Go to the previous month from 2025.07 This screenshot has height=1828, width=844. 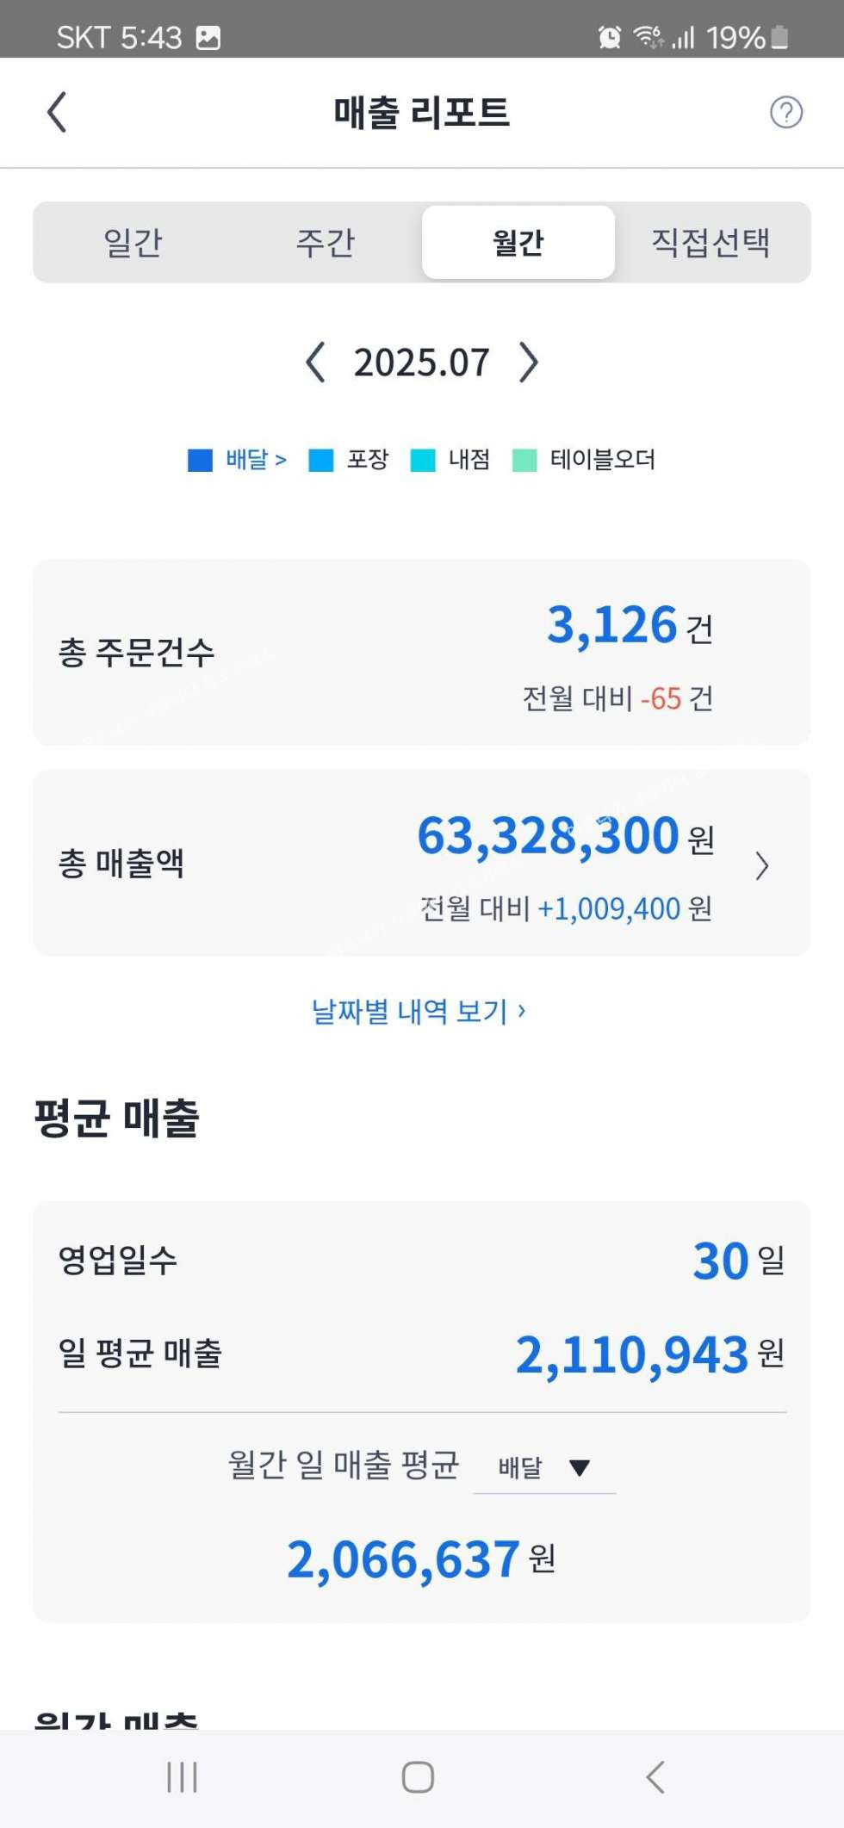point(315,363)
